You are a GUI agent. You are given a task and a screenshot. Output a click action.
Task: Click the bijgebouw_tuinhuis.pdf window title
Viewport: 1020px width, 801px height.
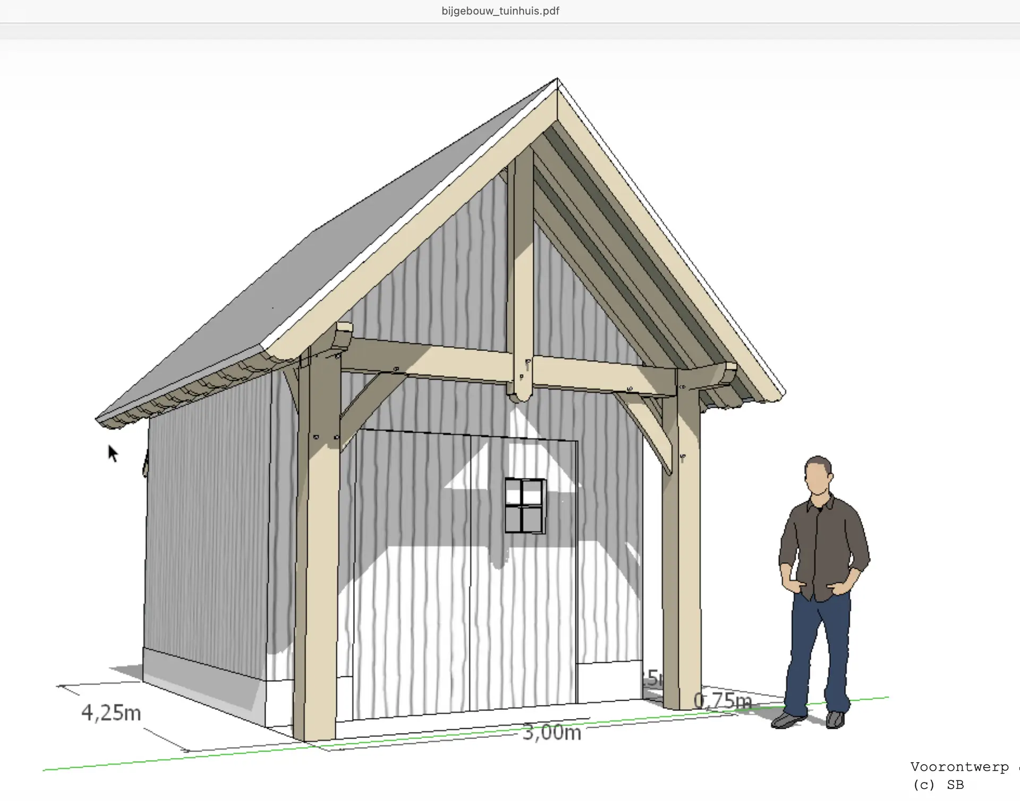coord(500,11)
